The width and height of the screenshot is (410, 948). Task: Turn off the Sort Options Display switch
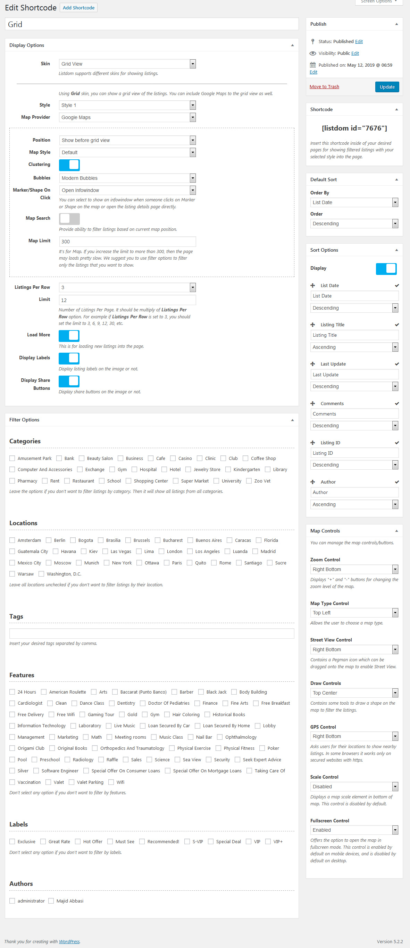click(x=386, y=269)
